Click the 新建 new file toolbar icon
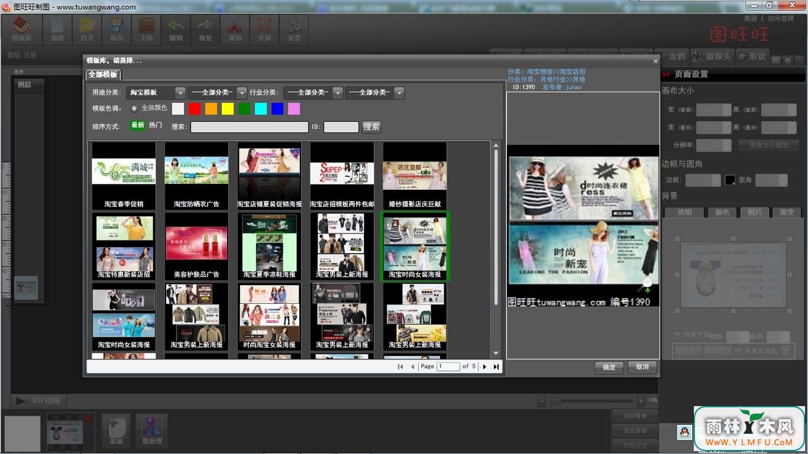 point(57,28)
